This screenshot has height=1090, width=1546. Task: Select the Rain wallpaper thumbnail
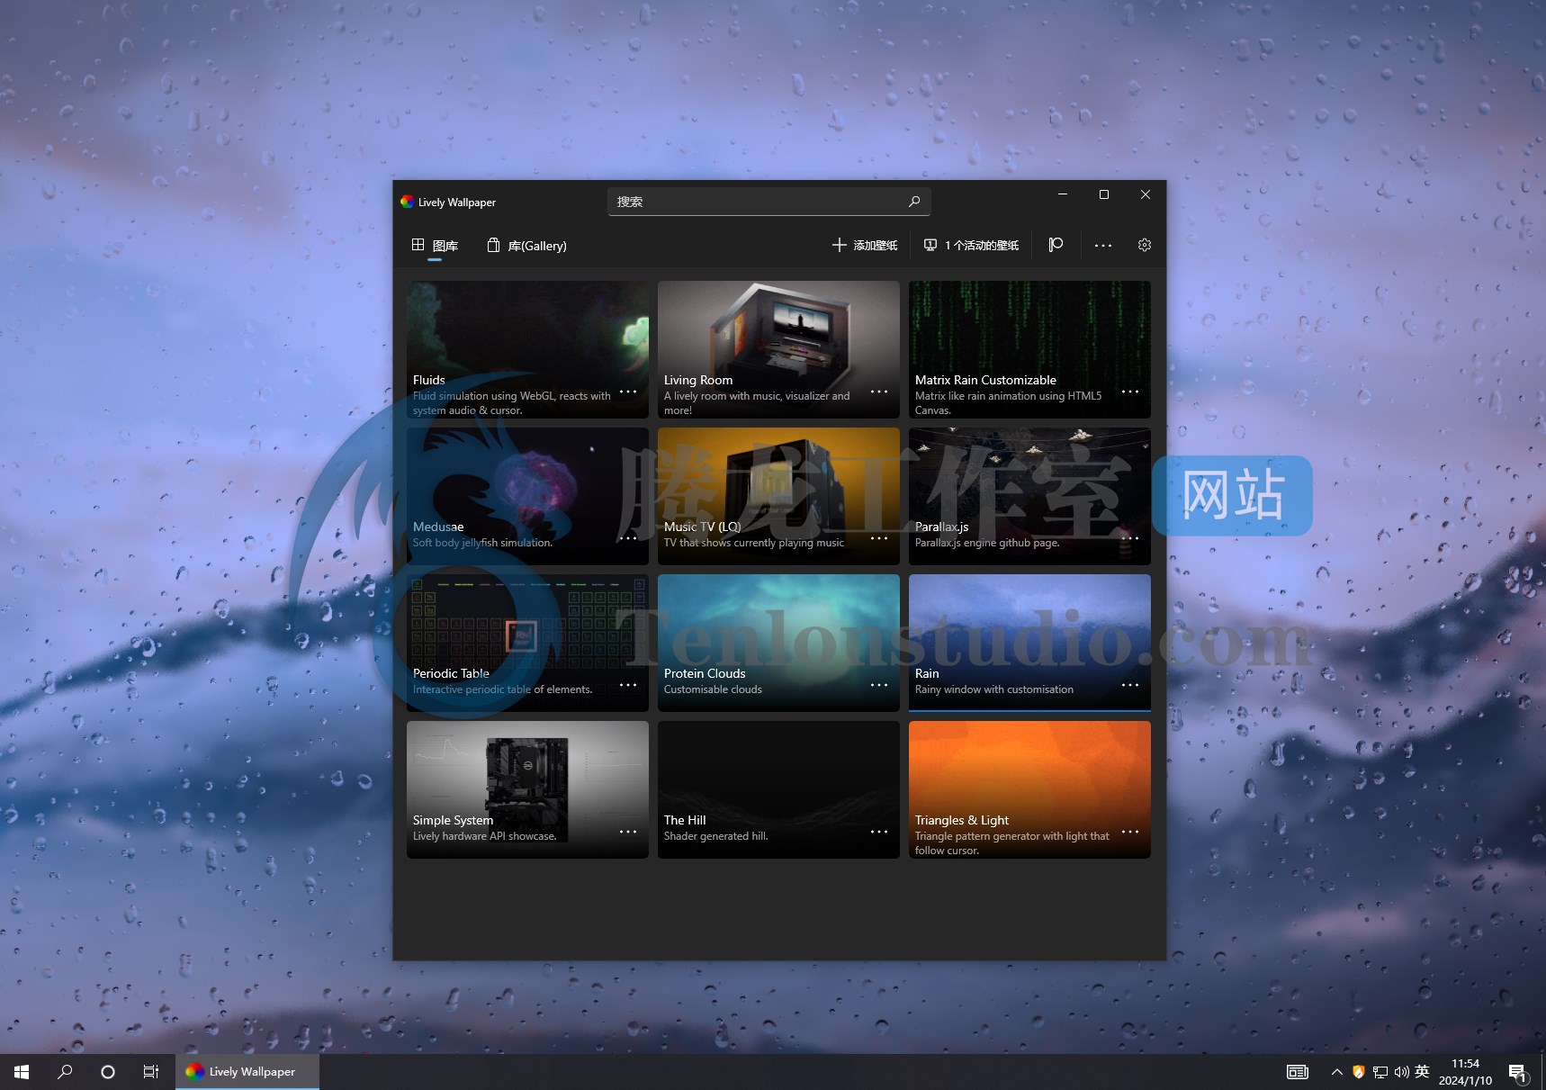pos(1029,643)
